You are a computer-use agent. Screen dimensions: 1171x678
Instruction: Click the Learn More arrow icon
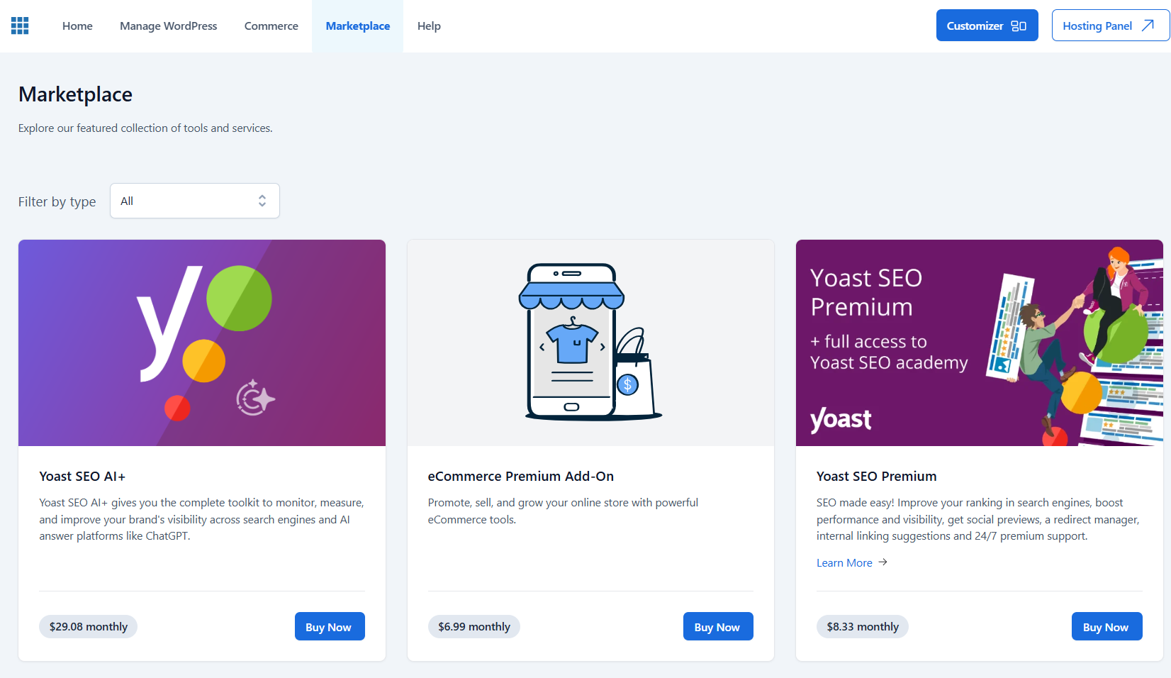883,562
